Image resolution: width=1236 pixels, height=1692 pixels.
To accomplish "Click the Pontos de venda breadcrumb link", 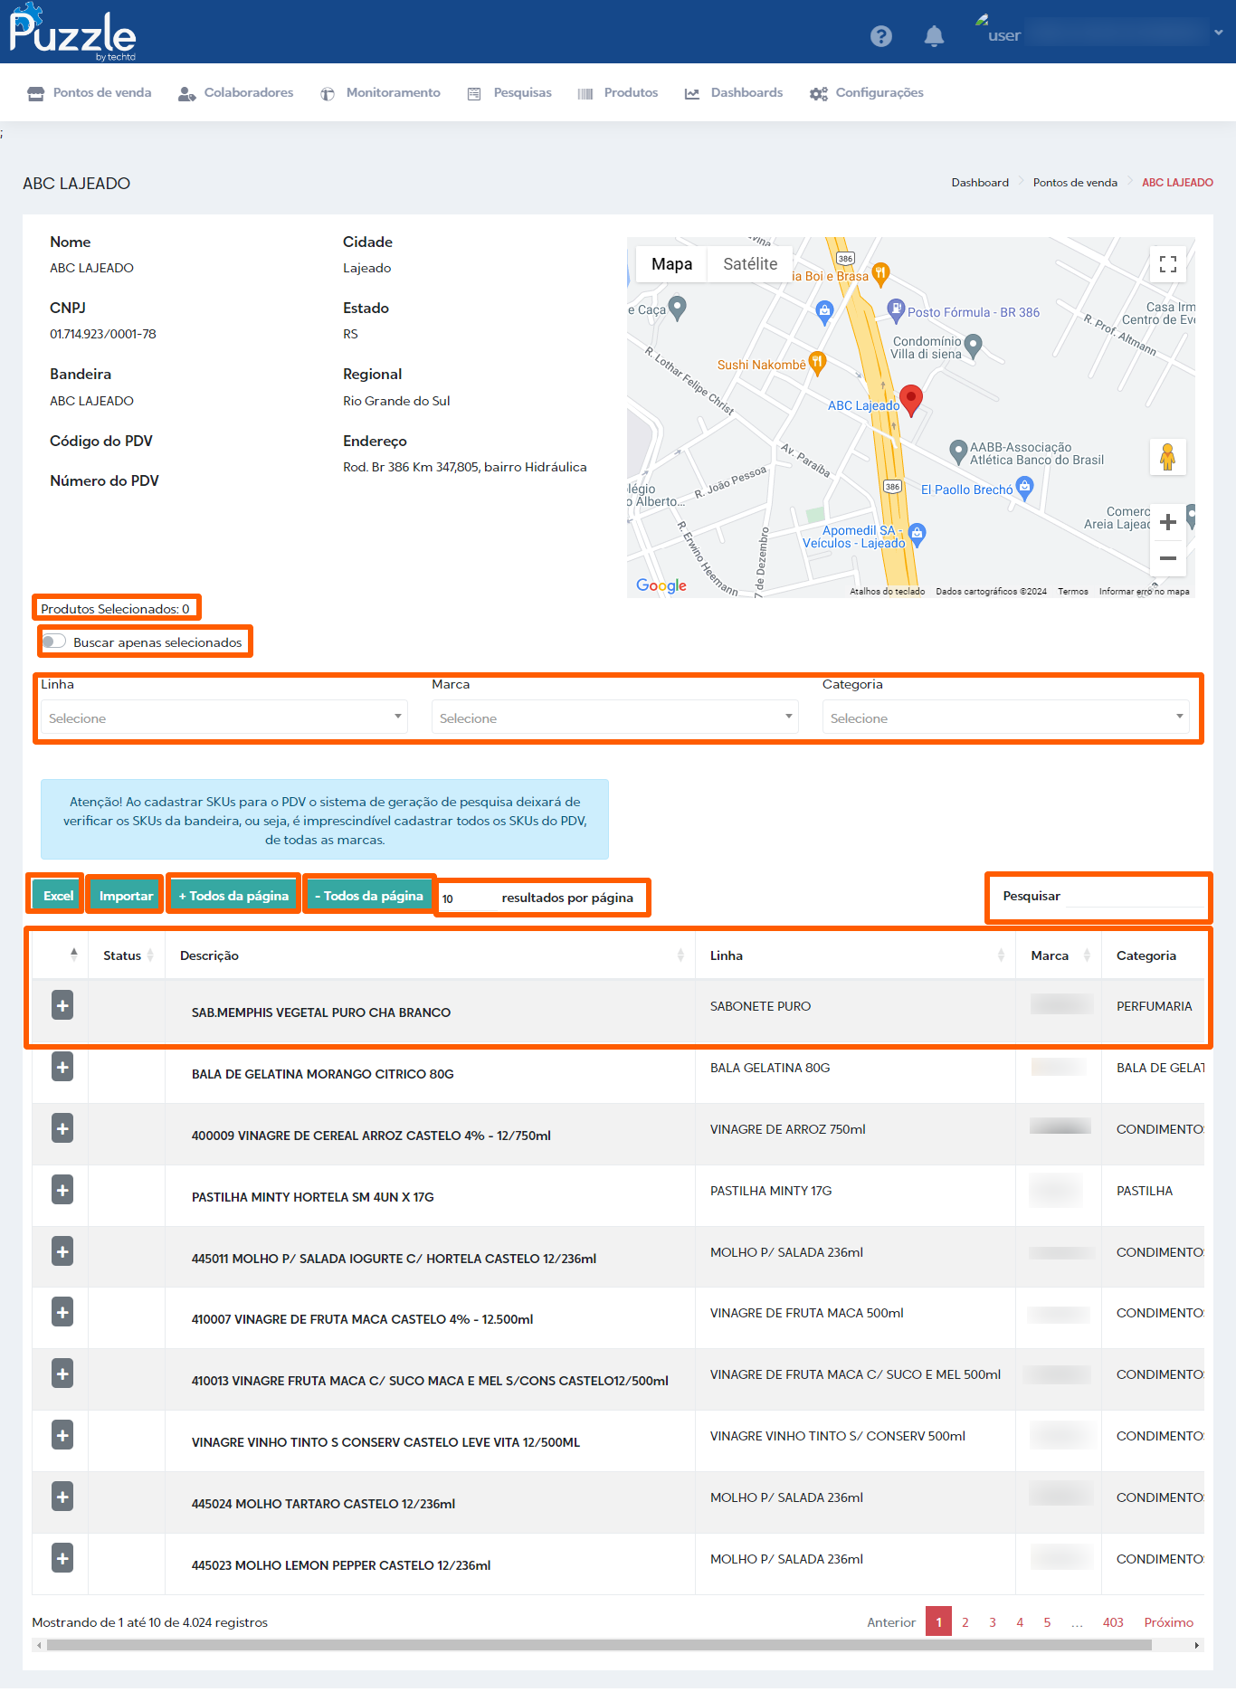I will tap(1075, 183).
